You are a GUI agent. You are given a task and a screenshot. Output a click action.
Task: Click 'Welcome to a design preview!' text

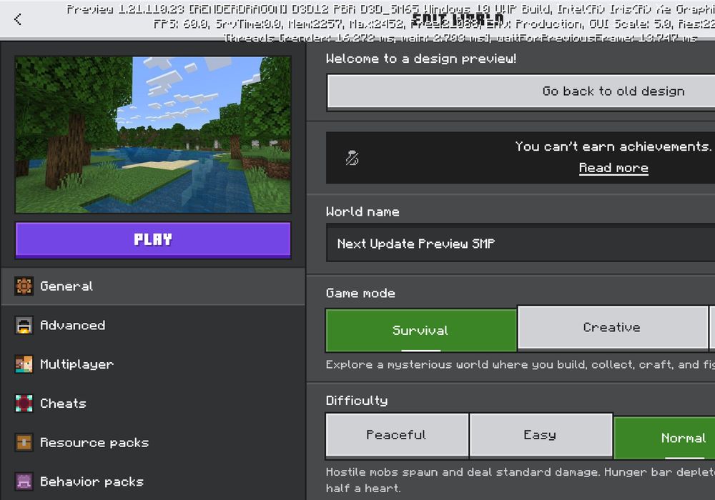click(x=421, y=59)
